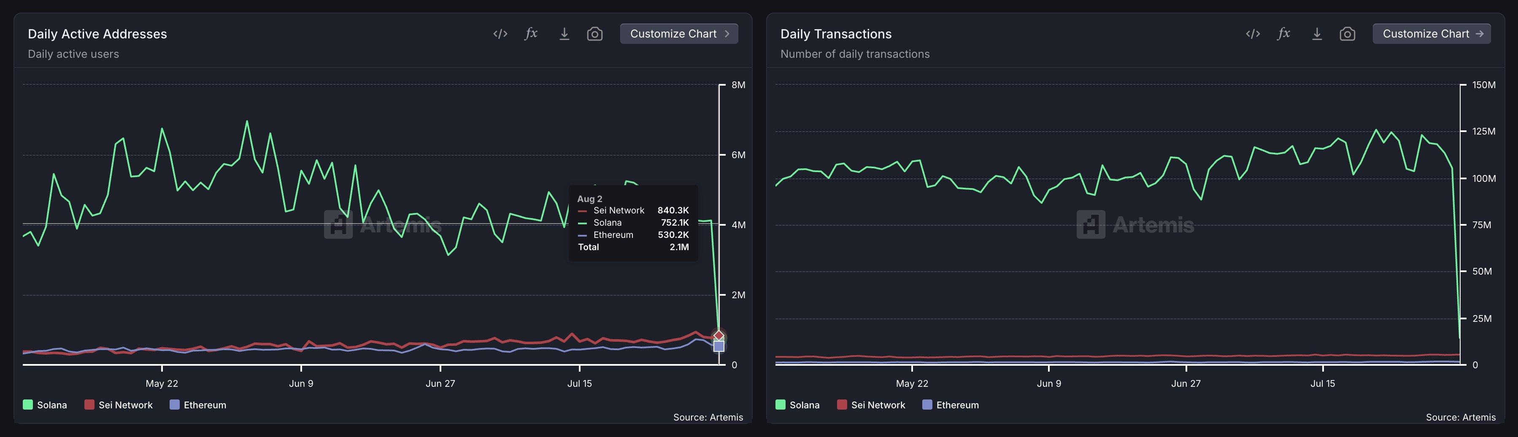Click the fx formula icon on Daily Transactions
Screen dimensions: 1518x437
pyautogui.click(x=1283, y=34)
